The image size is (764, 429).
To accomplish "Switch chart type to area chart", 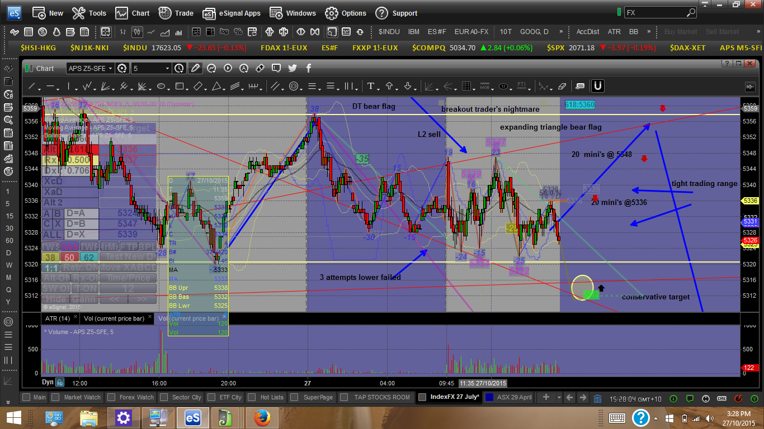I will [164, 32].
